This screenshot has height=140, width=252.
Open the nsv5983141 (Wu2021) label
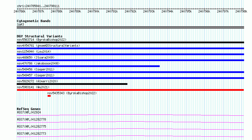point(33,87)
